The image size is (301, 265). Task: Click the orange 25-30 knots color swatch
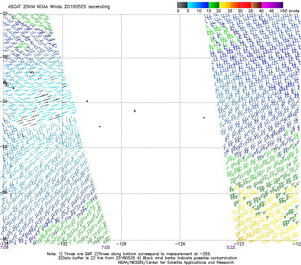[235, 5]
